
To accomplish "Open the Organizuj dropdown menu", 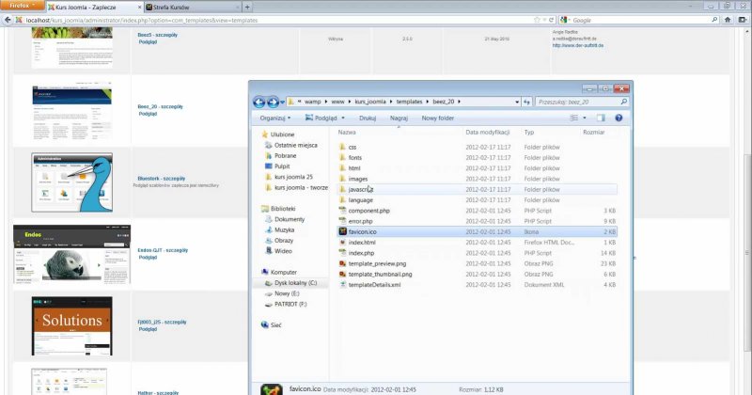I will click(275, 118).
